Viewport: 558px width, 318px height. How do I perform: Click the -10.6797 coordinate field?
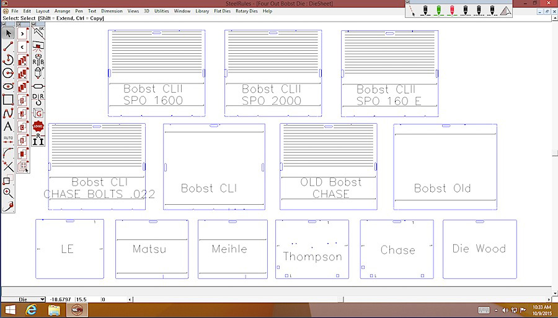(61, 299)
